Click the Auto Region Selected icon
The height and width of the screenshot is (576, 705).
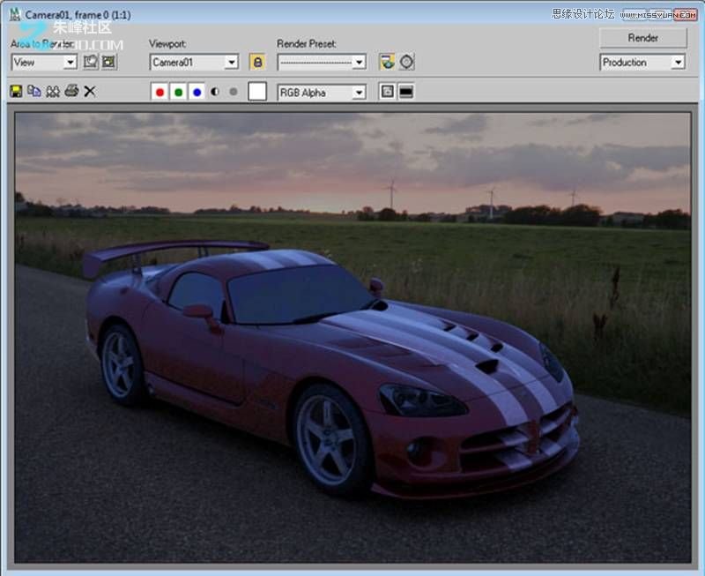click(x=108, y=62)
